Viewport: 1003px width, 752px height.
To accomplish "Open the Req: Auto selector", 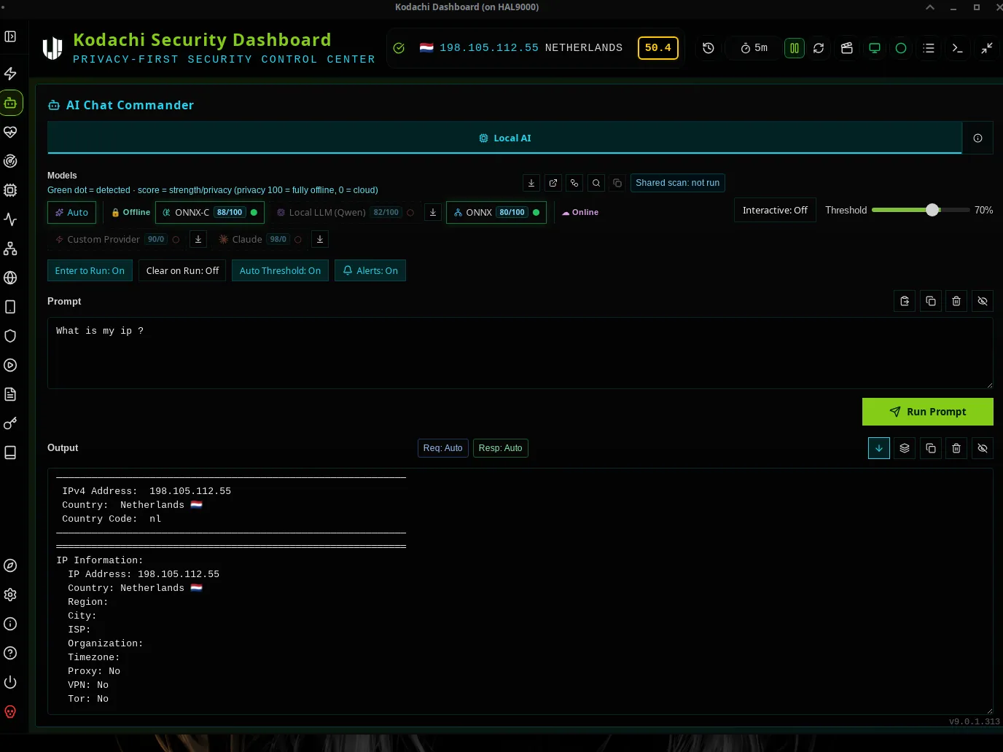I will (443, 448).
